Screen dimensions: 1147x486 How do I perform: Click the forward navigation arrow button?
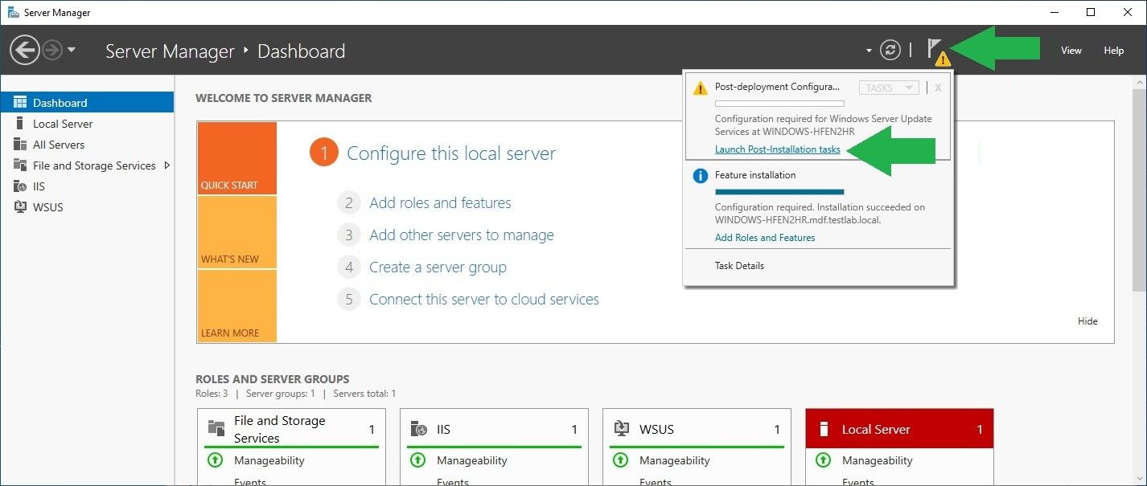point(52,51)
